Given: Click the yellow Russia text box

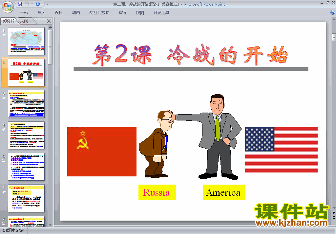Looking at the screenshot, I should point(157,192).
